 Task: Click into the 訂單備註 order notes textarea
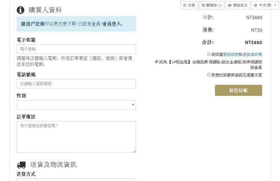point(76,137)
